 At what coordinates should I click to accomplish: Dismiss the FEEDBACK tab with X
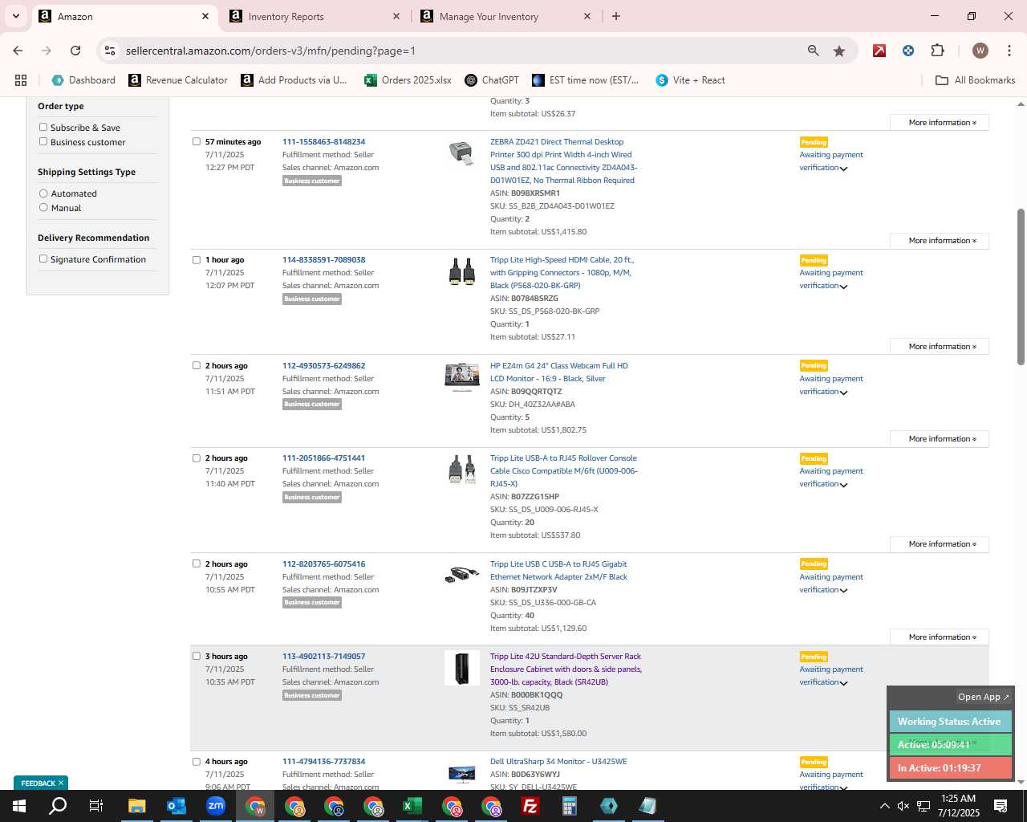click(60, 783)
